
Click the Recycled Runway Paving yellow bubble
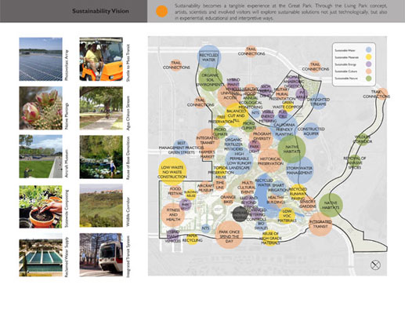coord(298,192)
